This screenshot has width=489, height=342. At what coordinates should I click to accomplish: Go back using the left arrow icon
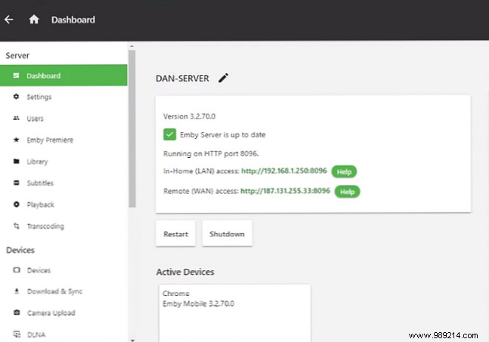[9, 20]
